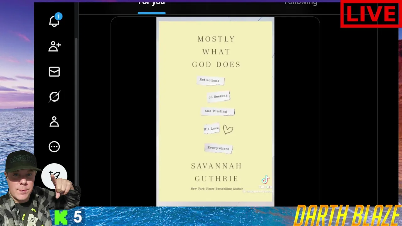The height and width of the screenshot is (226, 402).
Task: Open the Notifications bell icon
Action: tap(54, 21)
